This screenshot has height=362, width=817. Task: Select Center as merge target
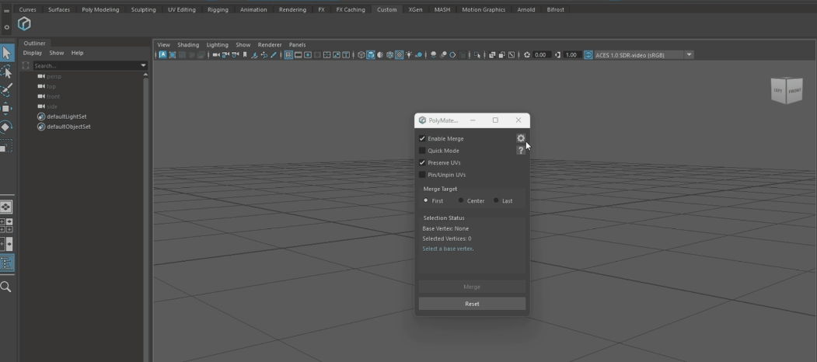(461, 200)
